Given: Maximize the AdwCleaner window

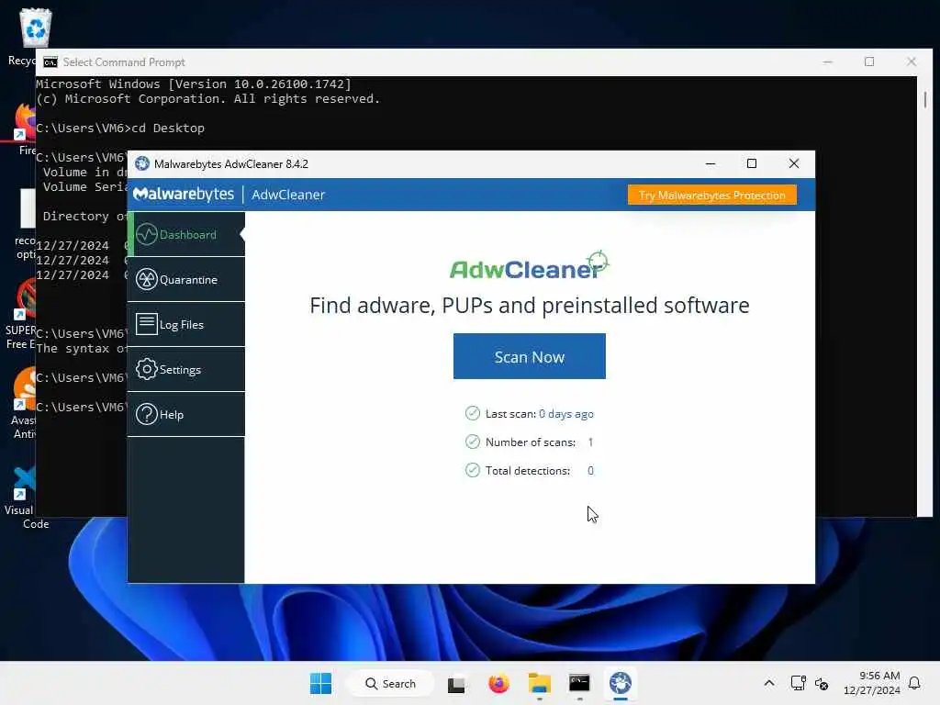Looking at the screenshot, I should click(x=752, y=163).
